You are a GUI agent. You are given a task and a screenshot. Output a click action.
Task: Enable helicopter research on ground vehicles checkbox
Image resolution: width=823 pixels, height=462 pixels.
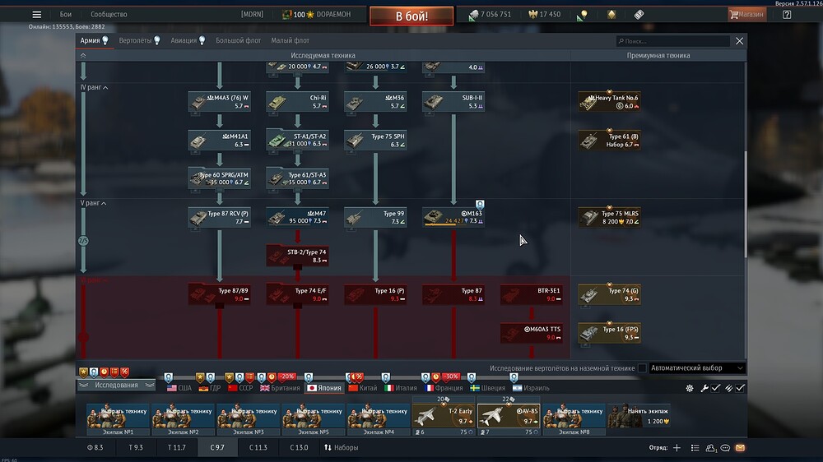642,368
